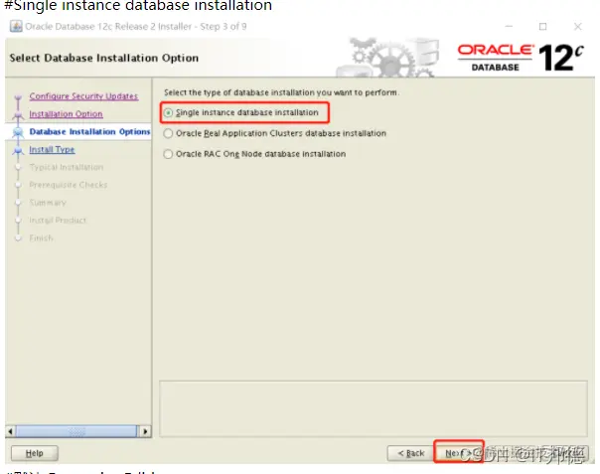The image size is (600, 474).
Task: Close the Oracle installer window
Action: pyautogui.click(x=578, y=27)
